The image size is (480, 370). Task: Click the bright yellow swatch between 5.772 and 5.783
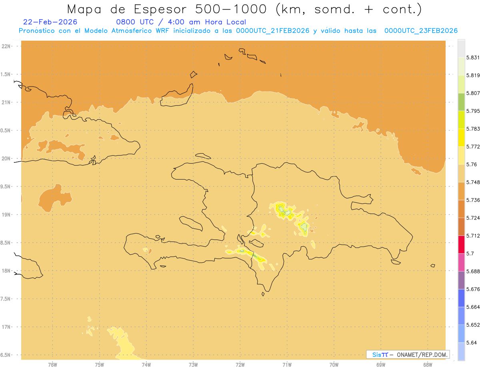pyautogui.click(x=461, y=138)
